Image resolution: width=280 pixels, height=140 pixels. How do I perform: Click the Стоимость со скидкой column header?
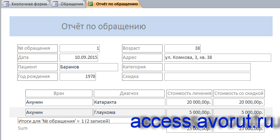point(239,93)
